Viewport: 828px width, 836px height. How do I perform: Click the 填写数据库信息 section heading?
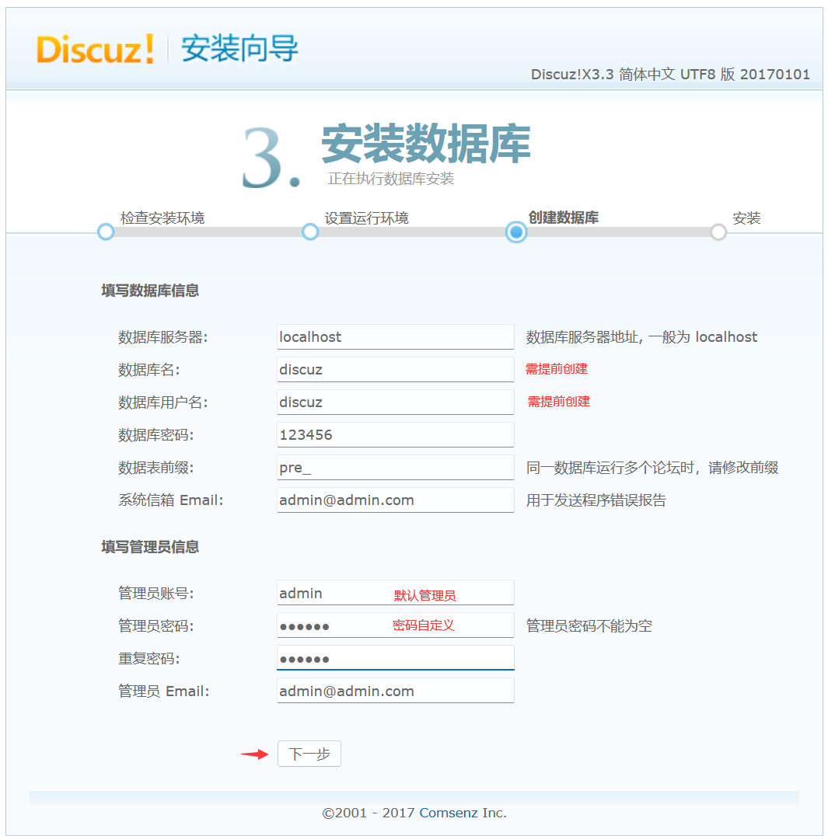(x=150, y=291)
